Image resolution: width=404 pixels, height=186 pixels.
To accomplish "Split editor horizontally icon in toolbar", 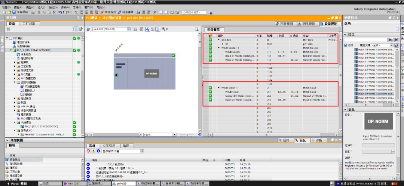I will (x=160, y=12).
